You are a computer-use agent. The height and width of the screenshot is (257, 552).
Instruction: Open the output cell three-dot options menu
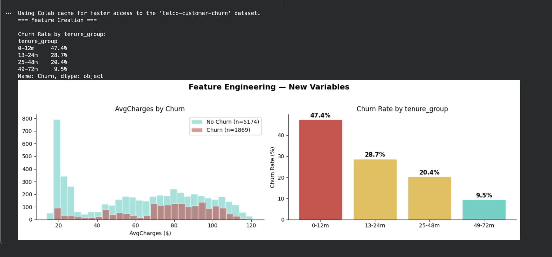[8, 13]
